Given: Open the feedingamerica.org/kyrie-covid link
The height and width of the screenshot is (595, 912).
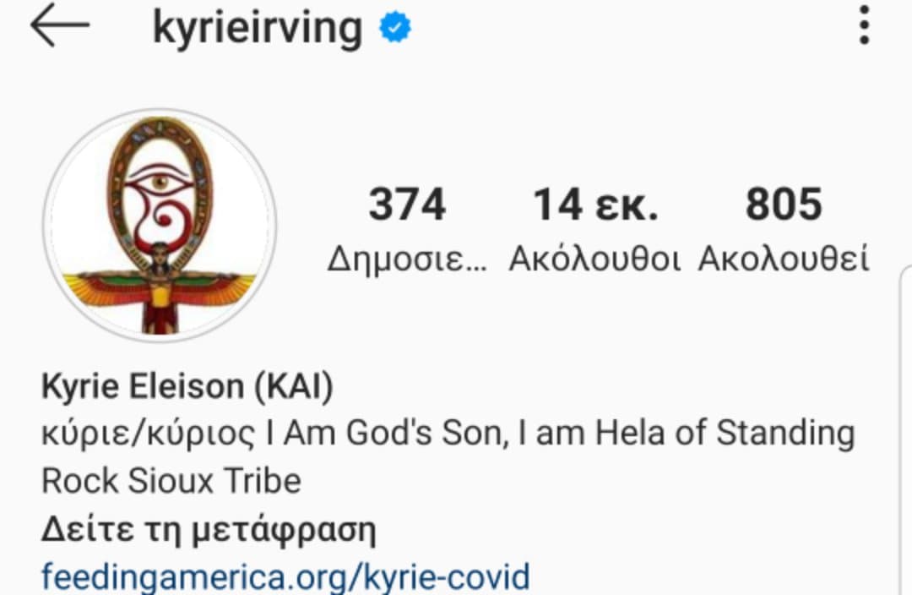Looking at the screenshot, I should click(285, 576).
